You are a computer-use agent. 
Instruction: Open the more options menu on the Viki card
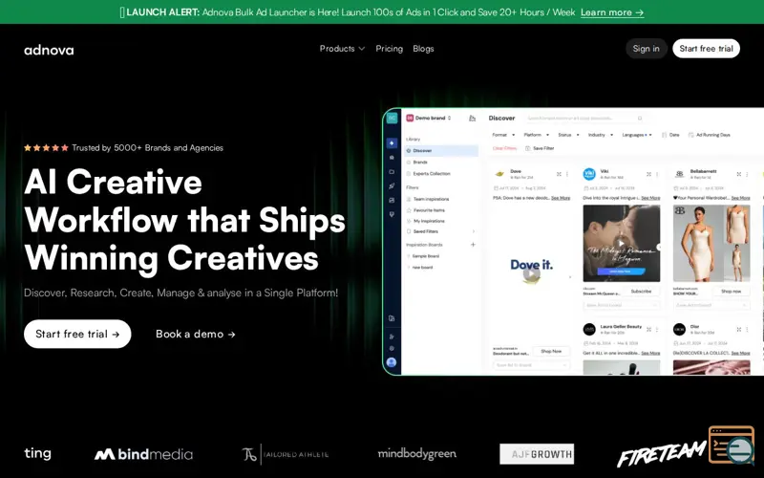tap(657, 174)
